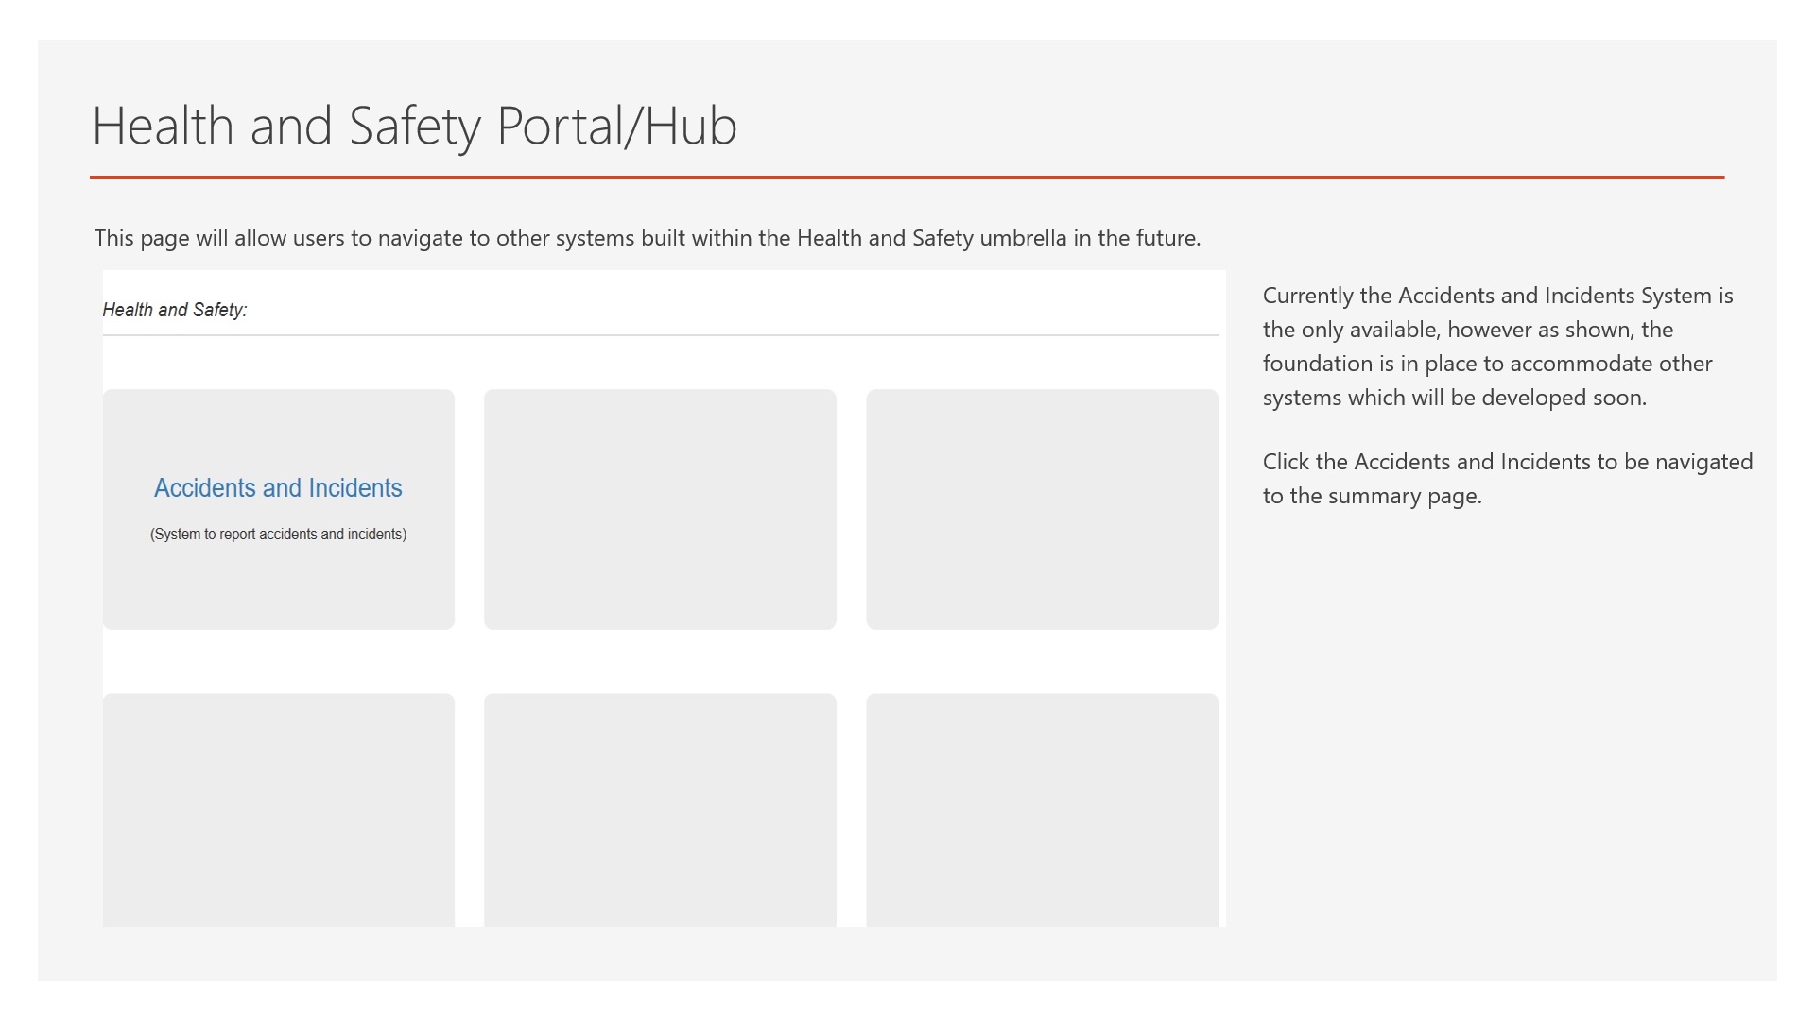1815x1020 pixels.
Task: Click the sentence starting 'This page will allow users'
Action: pyautogui.click(x=647, y=238)
